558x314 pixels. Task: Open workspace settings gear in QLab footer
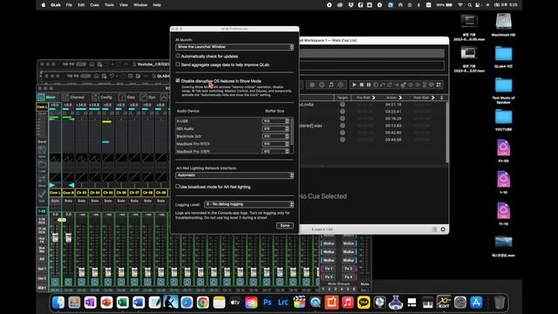[x=443, y=229]
